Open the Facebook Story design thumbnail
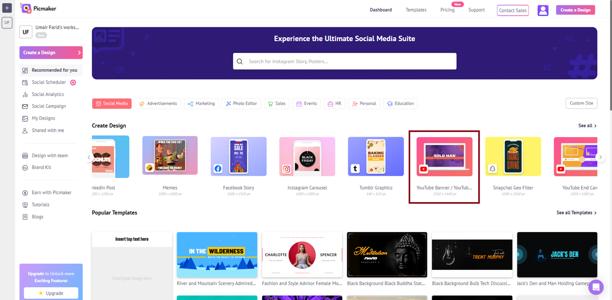 (x=239, y=157)
